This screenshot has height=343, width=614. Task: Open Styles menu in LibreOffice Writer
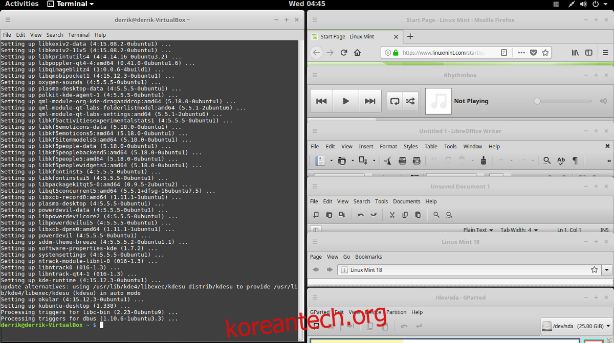pos(410,147)
